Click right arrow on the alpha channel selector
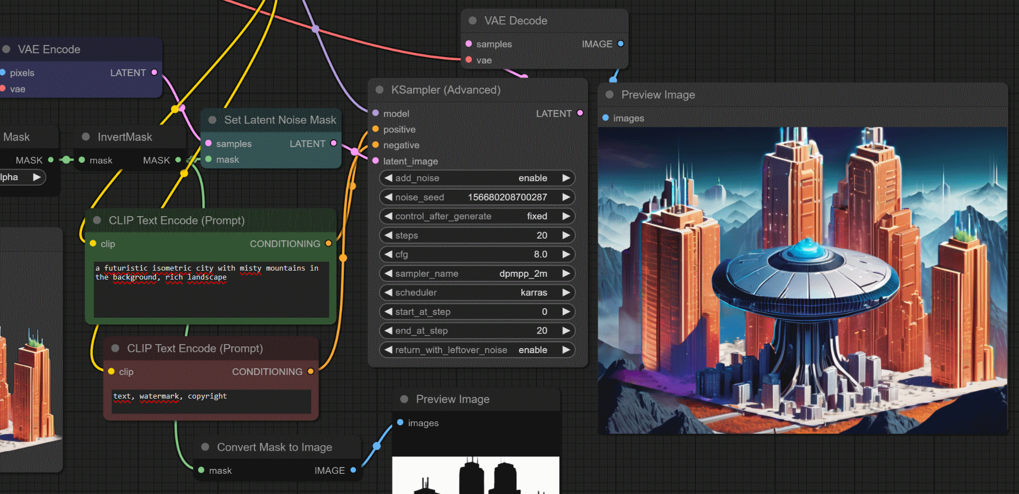 37,177
